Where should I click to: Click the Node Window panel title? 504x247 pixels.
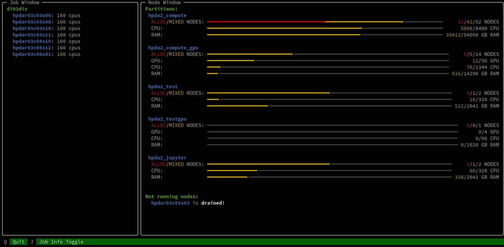(164, 2)
